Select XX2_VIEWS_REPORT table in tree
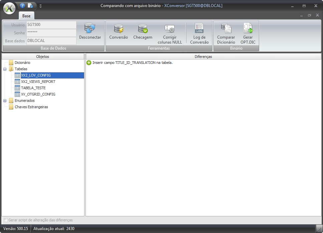323x233 pixels. (x=38, y=82)
